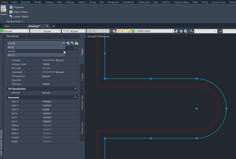The width and height of the screenshot is (236, 159).
Task: Select the Design tab of Properties
Action: tap(82, 52)
